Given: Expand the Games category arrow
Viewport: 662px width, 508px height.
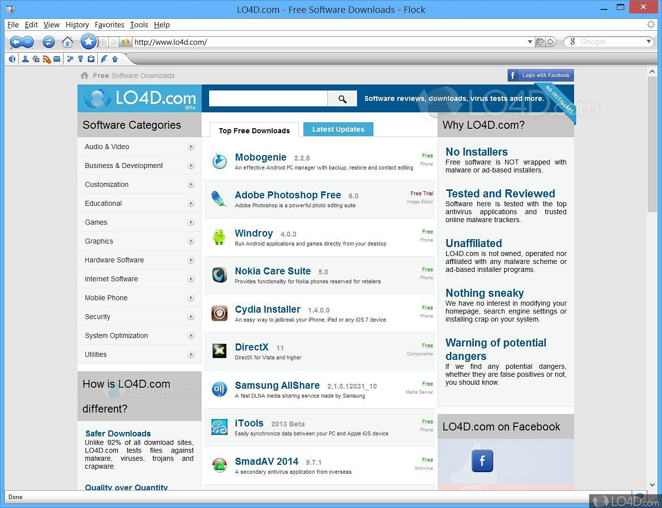Looking at the screenshot, I should [191, 222].
